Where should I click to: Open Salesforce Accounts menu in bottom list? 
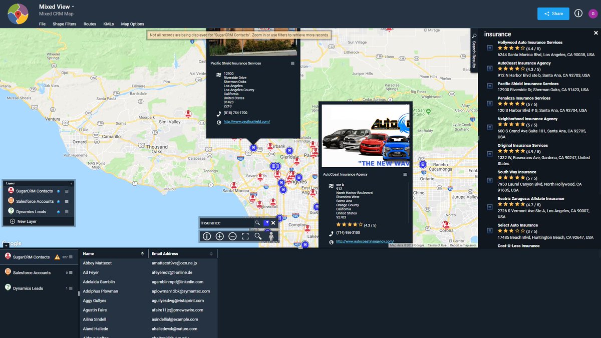[x=71, y=273]
